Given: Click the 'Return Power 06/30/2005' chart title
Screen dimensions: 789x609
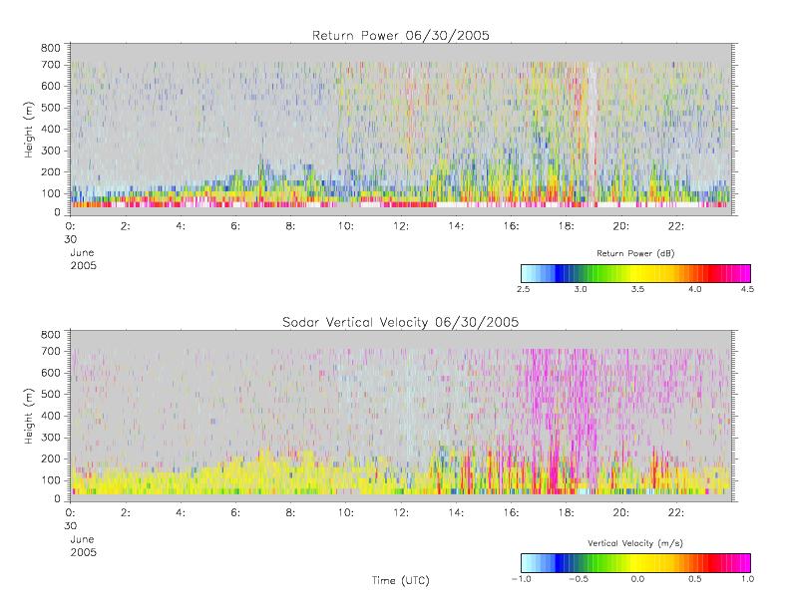Looking at the screenshot, I should [x=401, y=36].
